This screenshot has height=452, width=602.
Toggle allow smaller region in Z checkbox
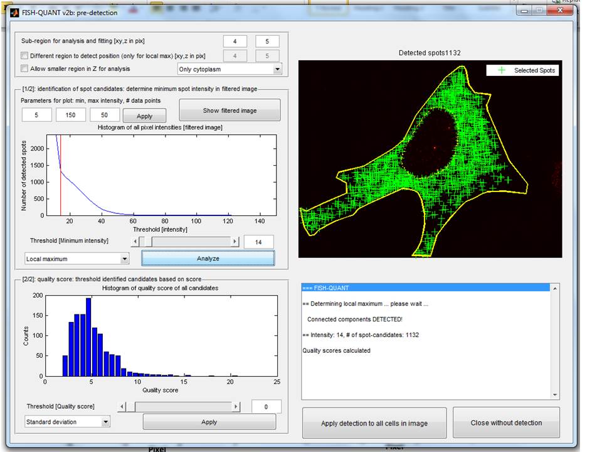25,68
